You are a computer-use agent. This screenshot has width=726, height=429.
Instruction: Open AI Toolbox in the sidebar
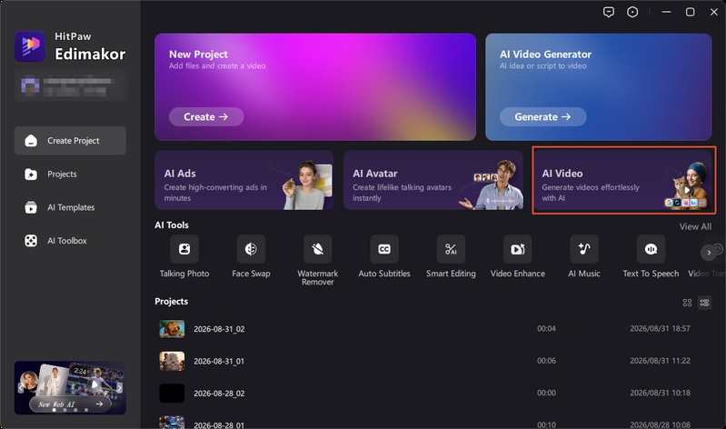pos(70,241)
